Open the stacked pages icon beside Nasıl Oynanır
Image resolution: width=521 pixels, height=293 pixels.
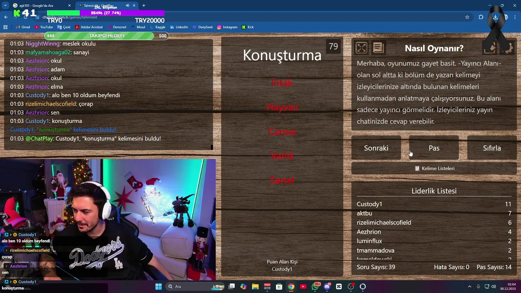coord(378,48)
